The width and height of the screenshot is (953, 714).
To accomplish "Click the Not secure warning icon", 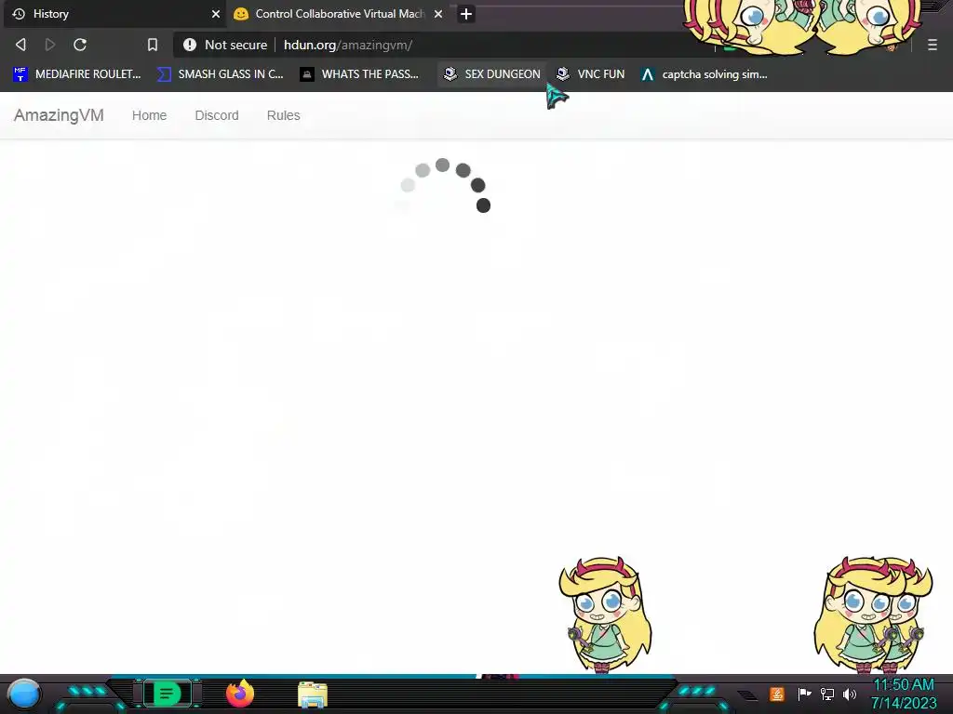I will 190,45.
